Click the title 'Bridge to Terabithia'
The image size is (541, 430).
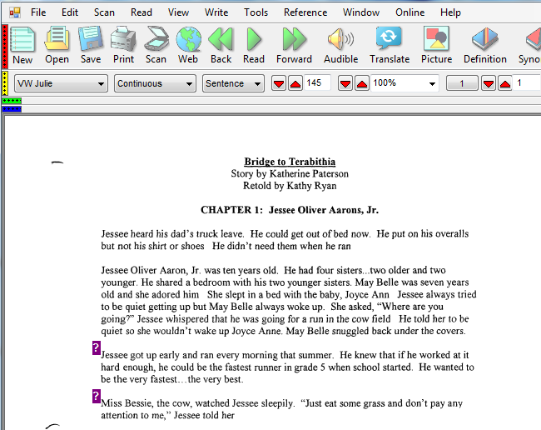click(x=290, y=162)
